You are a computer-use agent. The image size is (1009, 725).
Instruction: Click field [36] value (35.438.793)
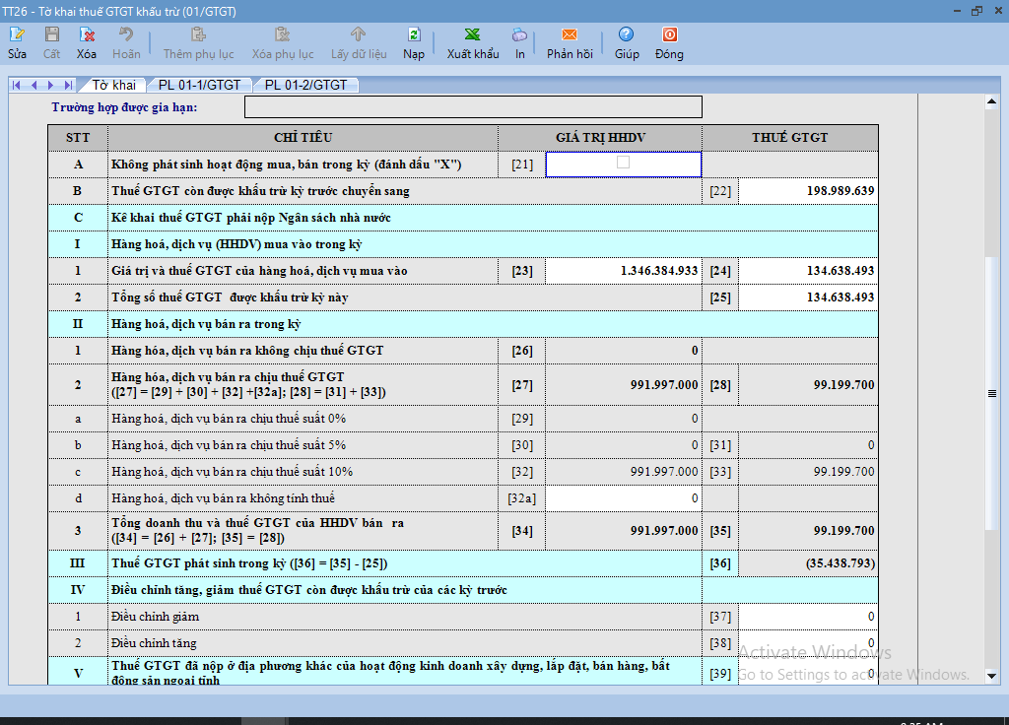click(808, 563)
